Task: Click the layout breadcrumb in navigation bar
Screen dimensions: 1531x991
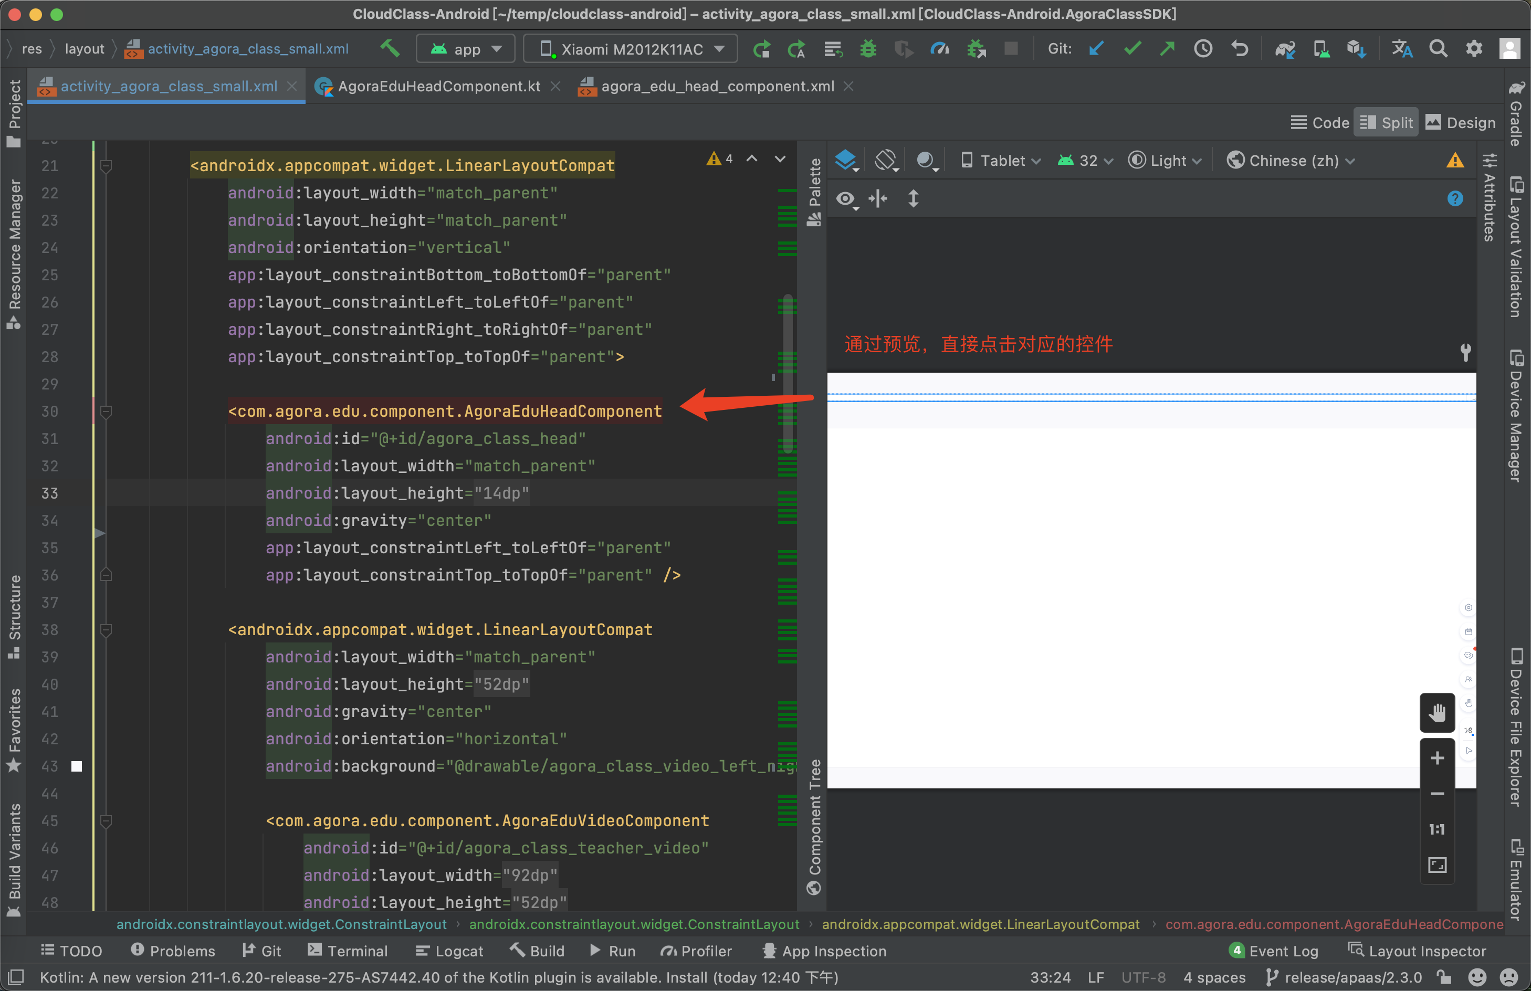Action: pos(85,49)
